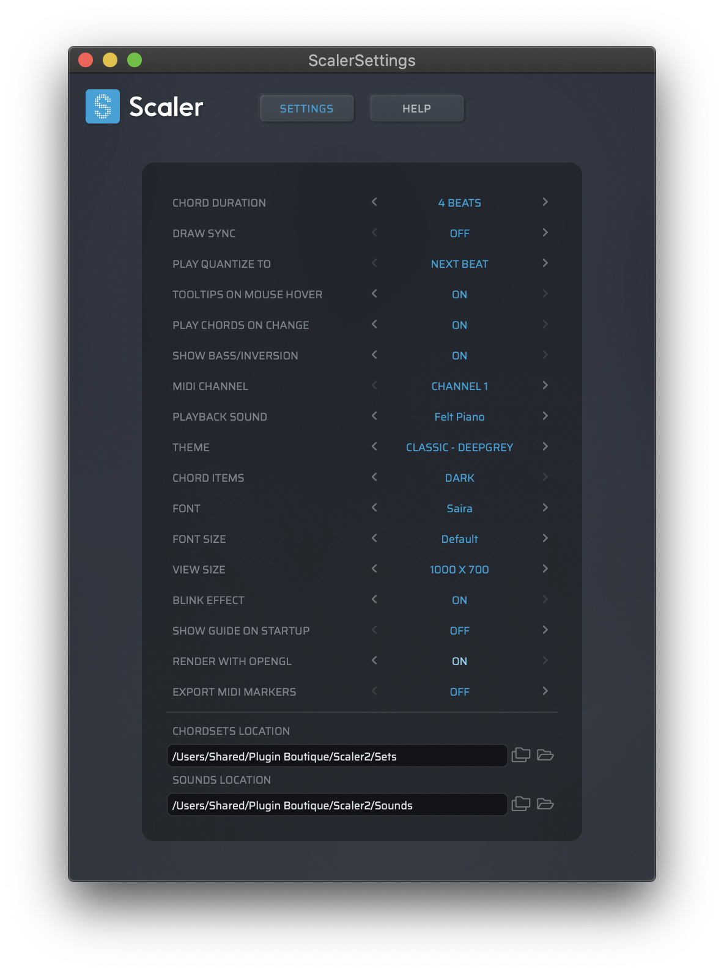Enlarge View Size with right arrow

545,569
